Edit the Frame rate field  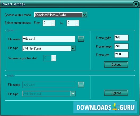121,55
